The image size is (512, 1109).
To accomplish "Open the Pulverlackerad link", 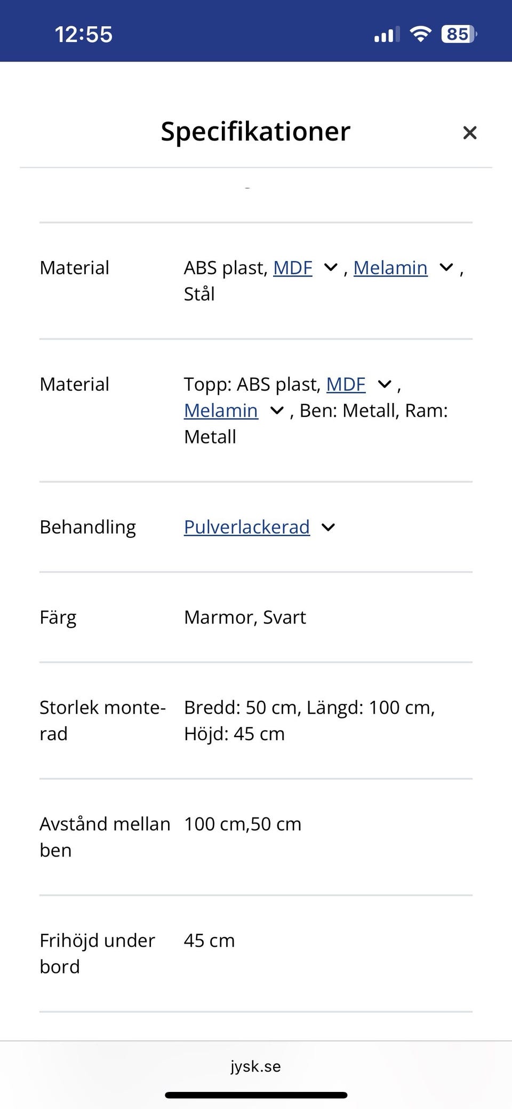I will [x=247, y=527].
